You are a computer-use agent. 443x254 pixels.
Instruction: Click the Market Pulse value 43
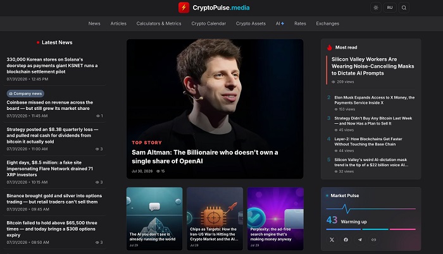coord(332,220)
